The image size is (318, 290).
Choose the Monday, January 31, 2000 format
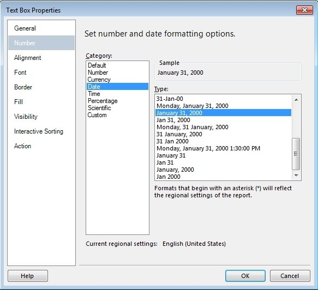(x=223, y=106)
